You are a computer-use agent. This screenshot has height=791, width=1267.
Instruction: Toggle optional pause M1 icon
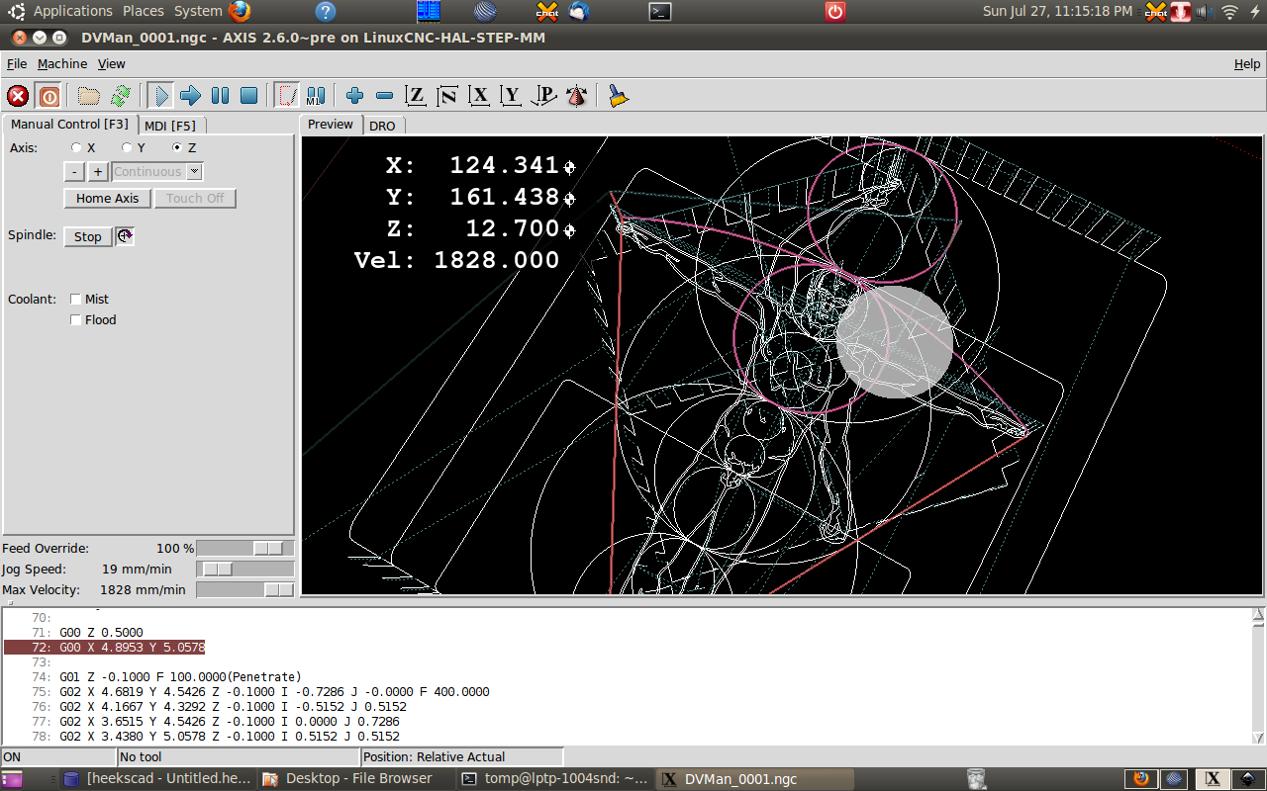click(316, 96)
